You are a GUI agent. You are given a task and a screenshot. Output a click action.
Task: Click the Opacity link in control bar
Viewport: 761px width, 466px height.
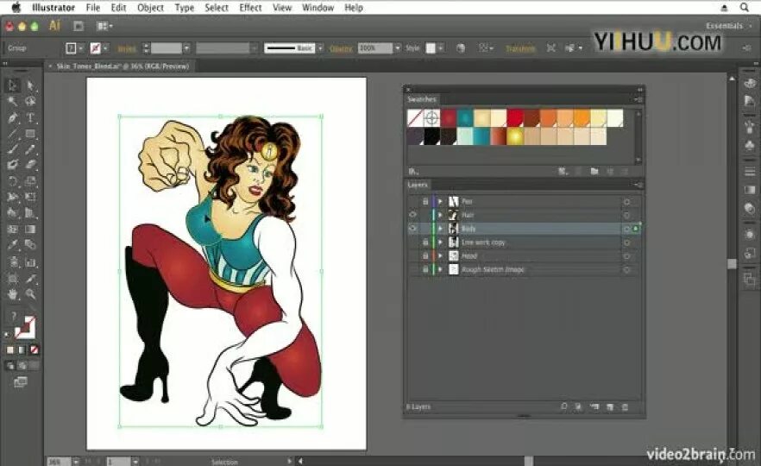click(x=341, y=48)
